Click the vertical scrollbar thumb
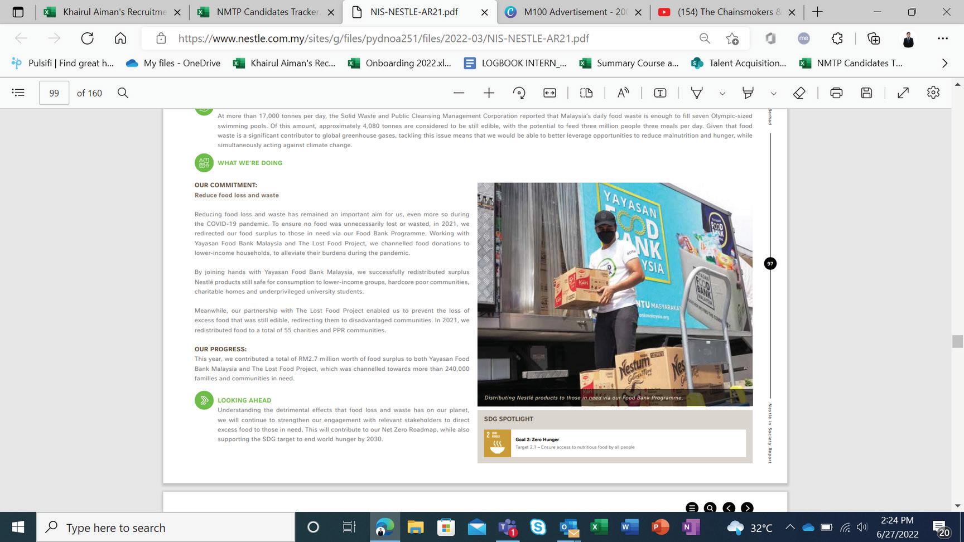The width and height of the screenshot is (964, 542). tap(957, 341)
